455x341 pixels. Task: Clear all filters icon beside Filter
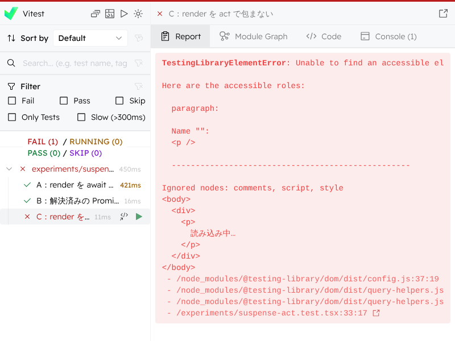[x=139, y=86]
